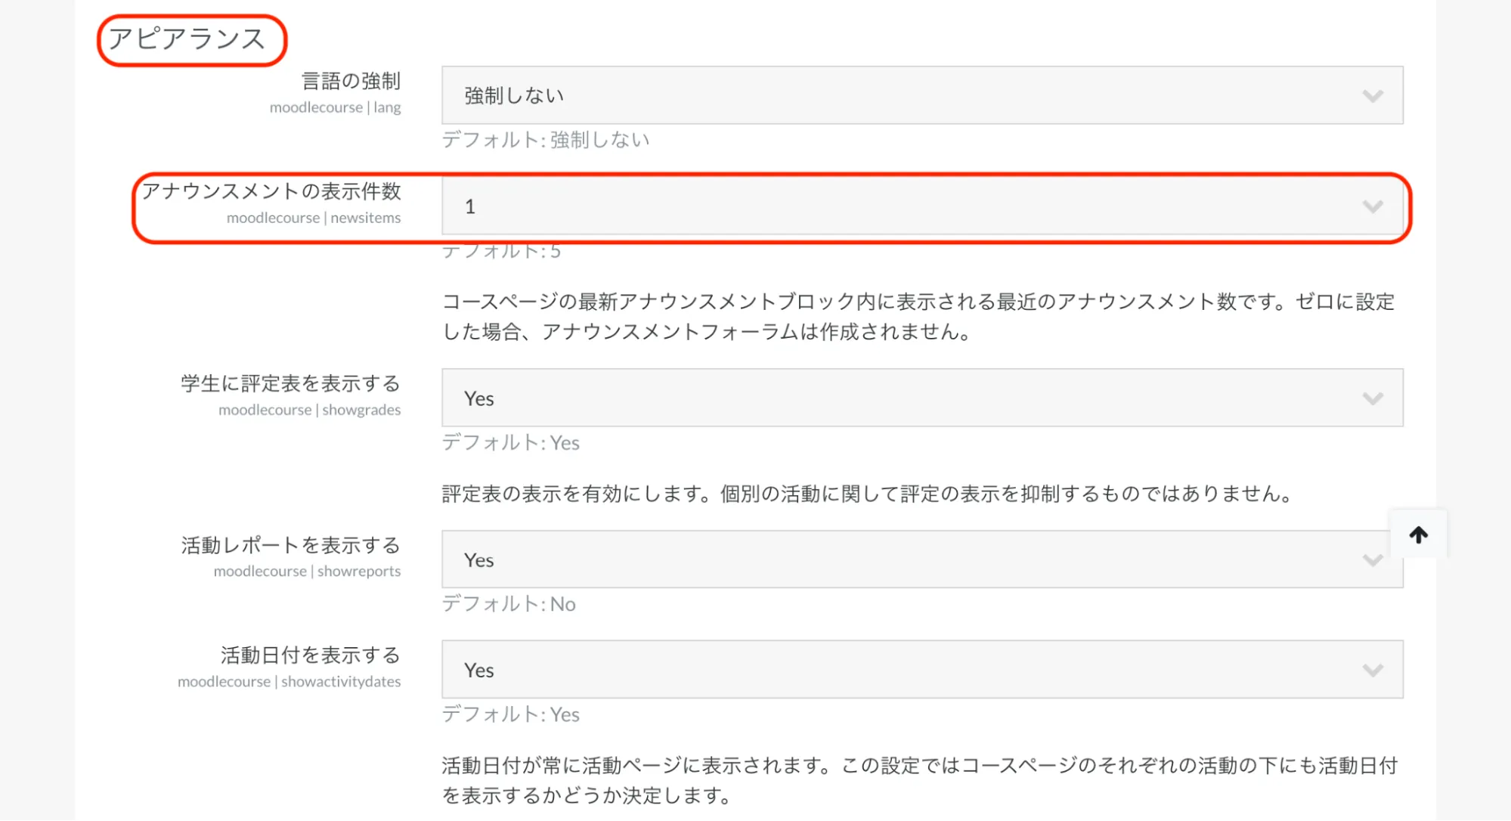The width and height of the screenshot is (1511, 821).
Task: Click the scroll-to-top arrow button
Action: [x=1418, y=535]
